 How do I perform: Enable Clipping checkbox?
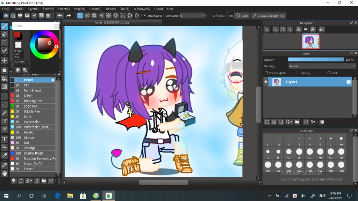[298, 73]
